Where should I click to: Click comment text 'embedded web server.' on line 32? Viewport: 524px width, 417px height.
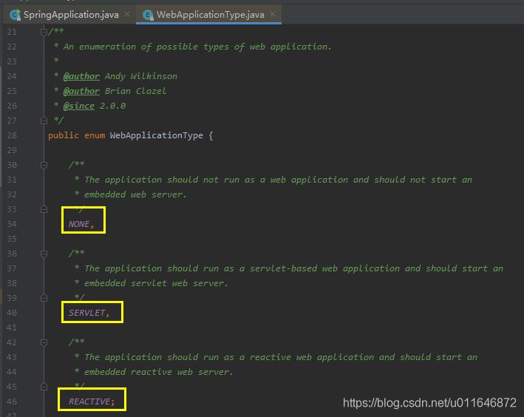(135, 194)
